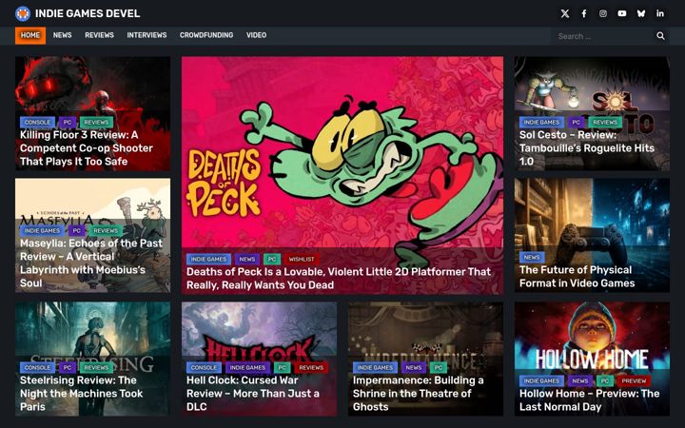
Task: Open the Video menu item
Action: pos(256,35)
